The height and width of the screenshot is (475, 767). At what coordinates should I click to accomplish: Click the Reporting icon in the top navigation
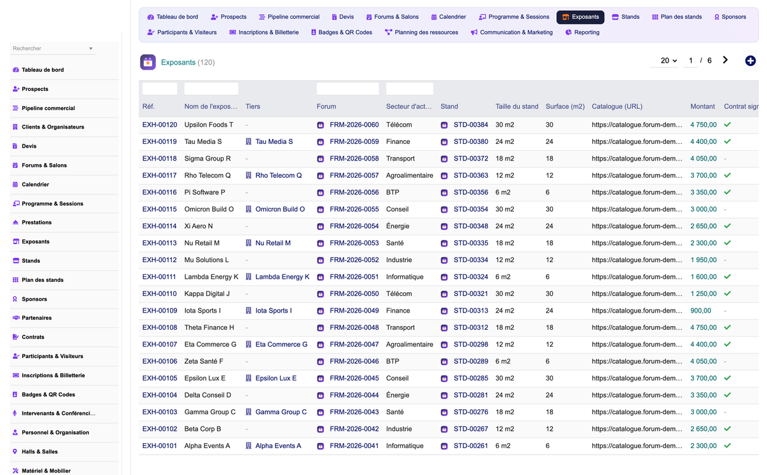[568, 33]
